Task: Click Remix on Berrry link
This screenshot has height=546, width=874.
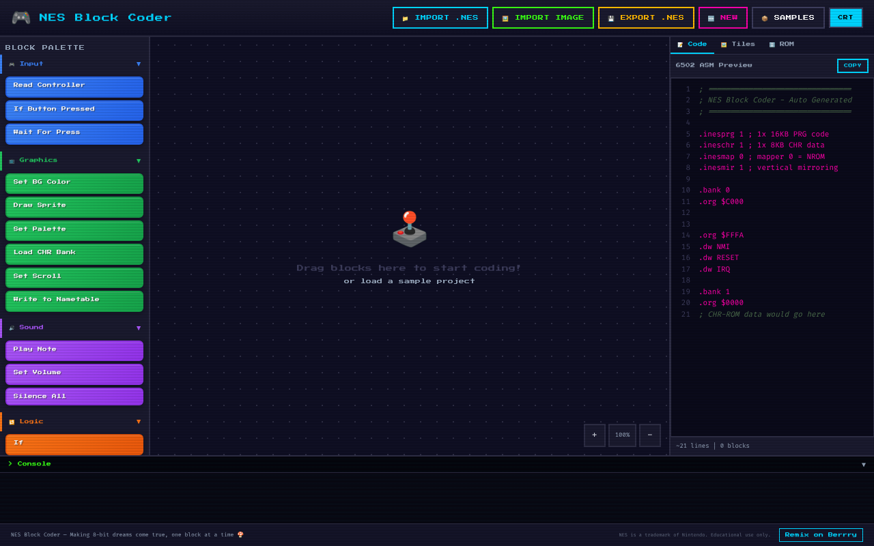Action: tap(821, 535)
